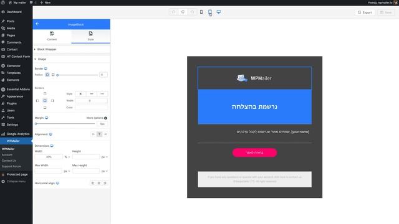Click the redo icon in top toolbar

click(193, 12)
